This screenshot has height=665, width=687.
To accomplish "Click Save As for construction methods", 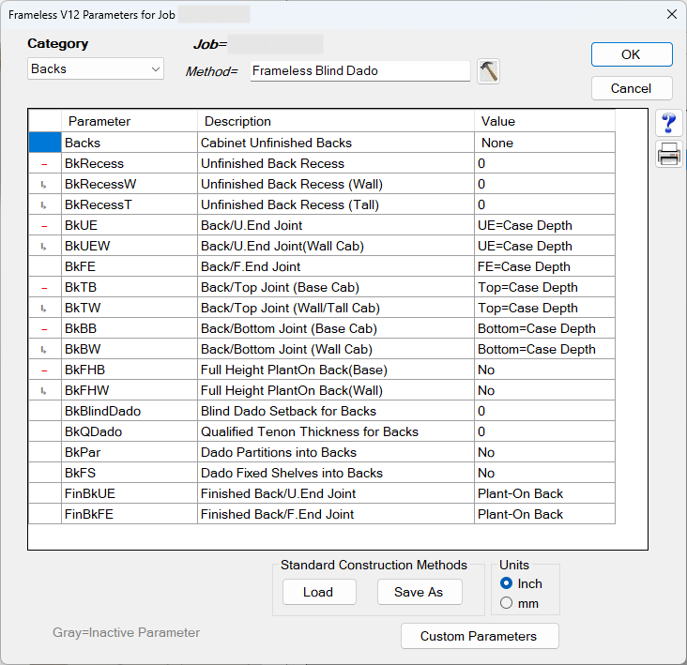I will [x=418, y=592].
